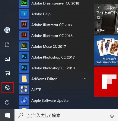This screenshot has width=118, height=121.
Task: Open the Adobe Help entry
Action: (41, 14)
